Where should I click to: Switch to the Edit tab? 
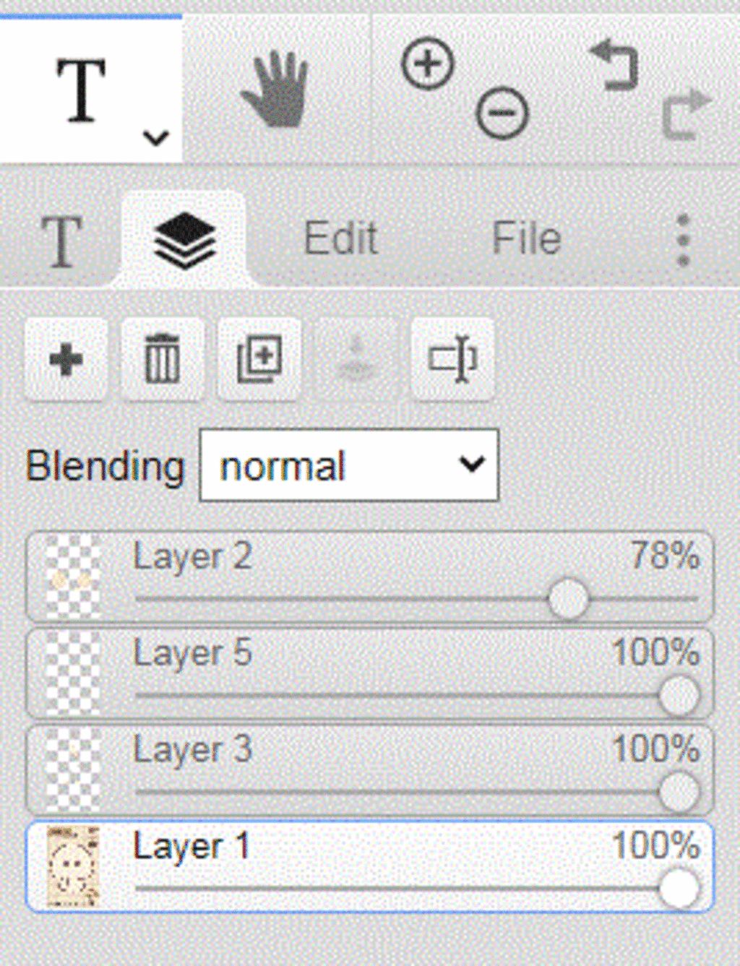click(x=340, y=238)
